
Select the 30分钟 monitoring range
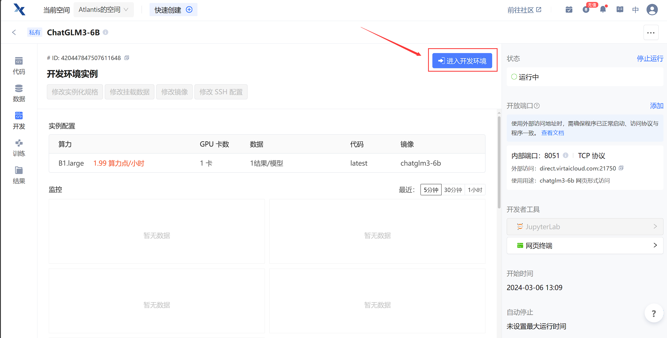453,190
